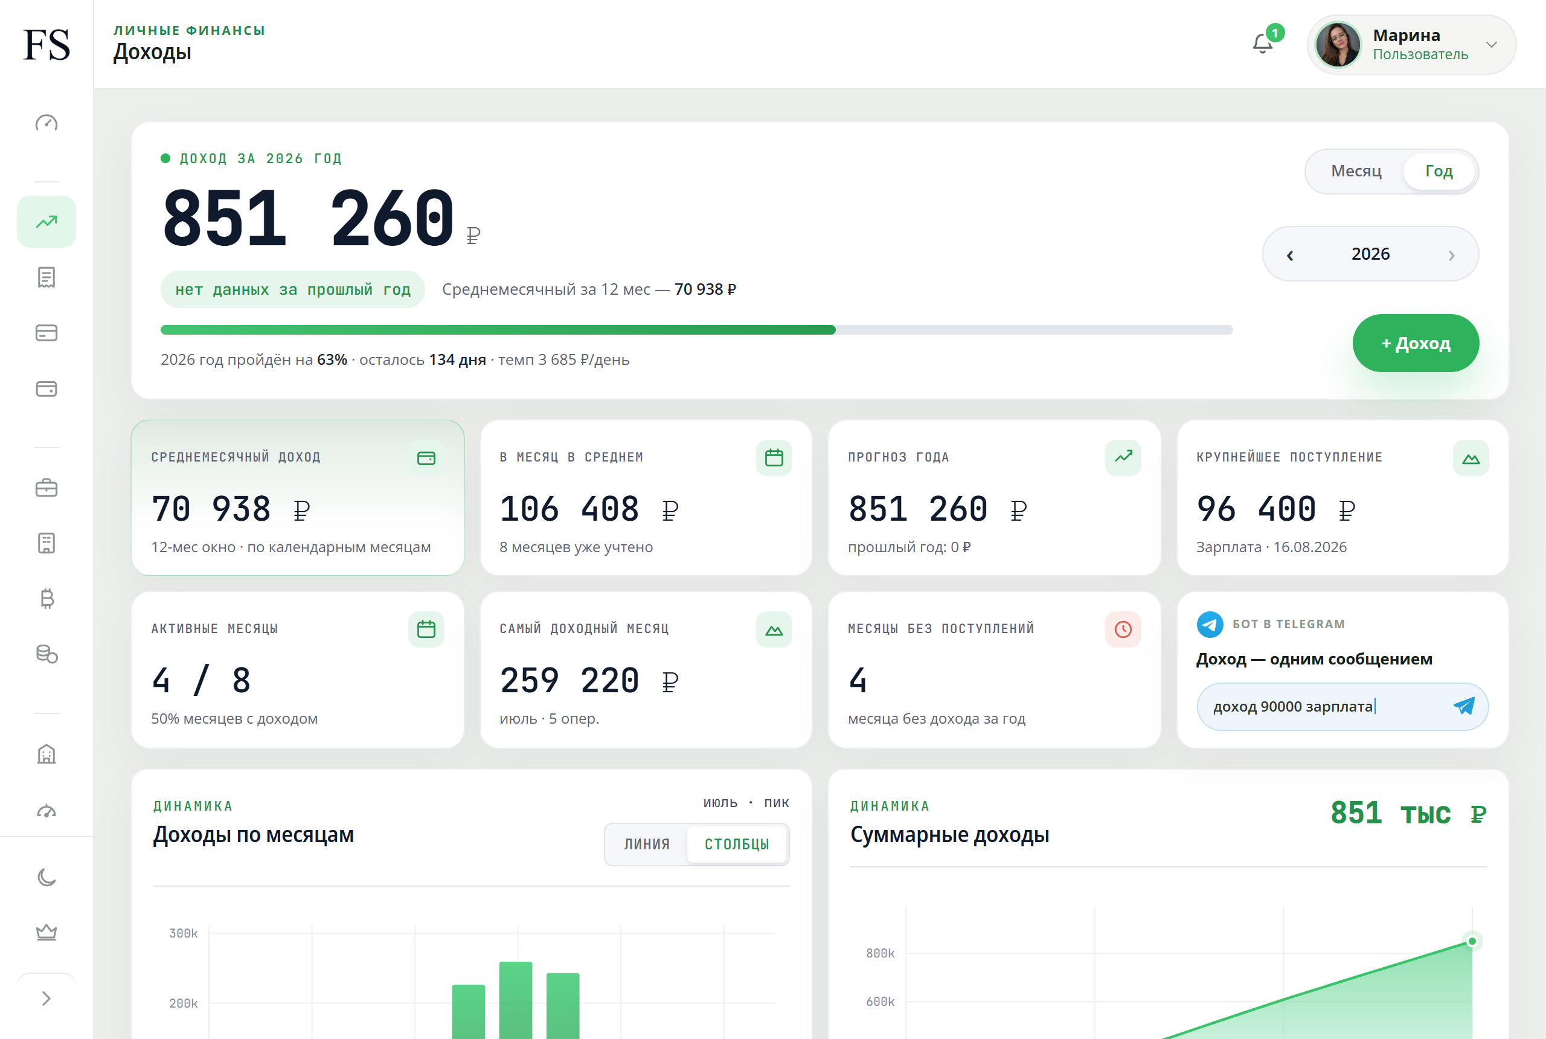
Task: Open notifications bell with badge
Action: pyautogui.click(x=1264, y=43)
